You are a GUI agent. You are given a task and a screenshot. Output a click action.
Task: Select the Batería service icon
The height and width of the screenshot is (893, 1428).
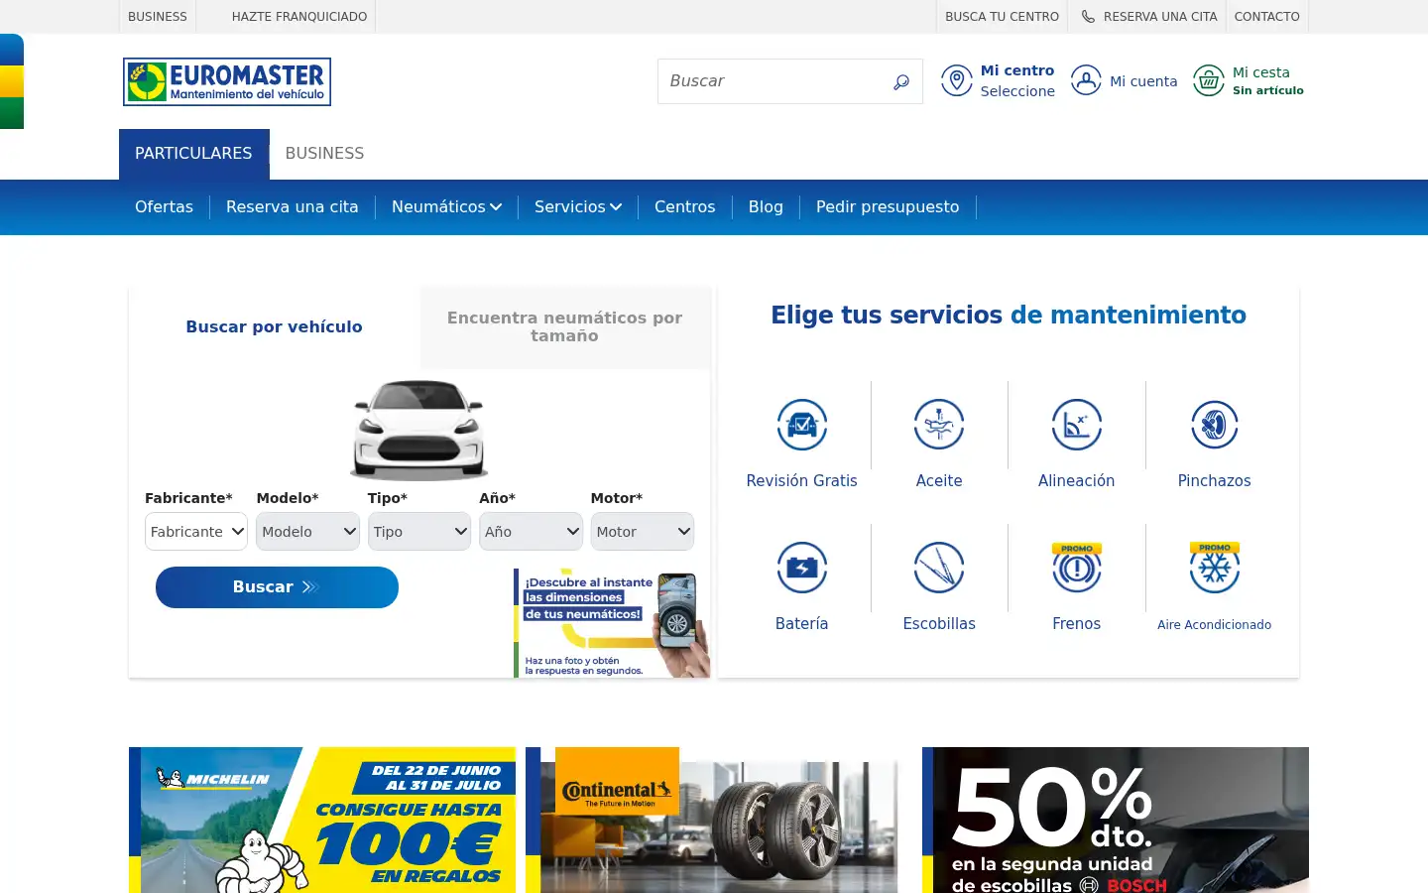pos(801,568)
